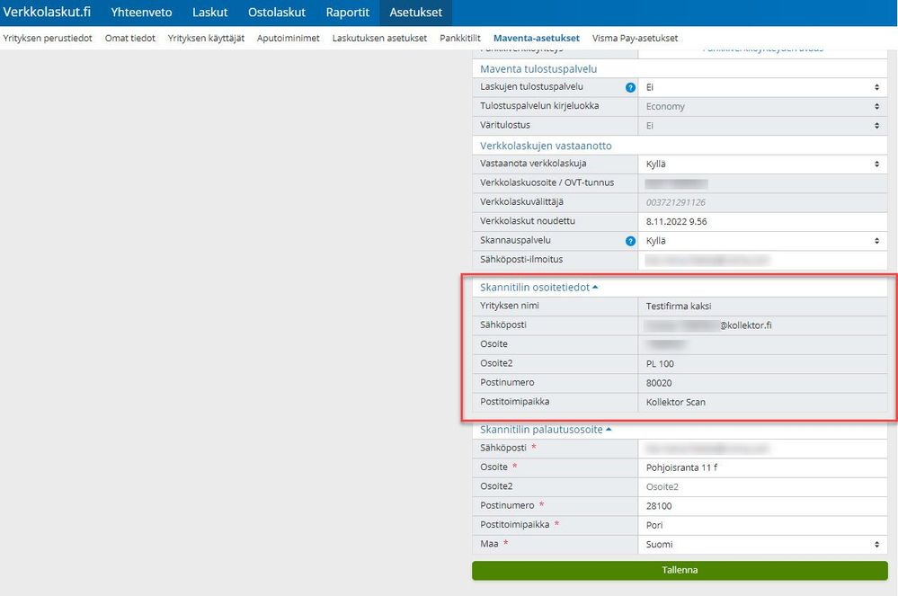Switch to Omat tiedot tab
The height and width of the screenshot is (596, 898).
(130, 39)
